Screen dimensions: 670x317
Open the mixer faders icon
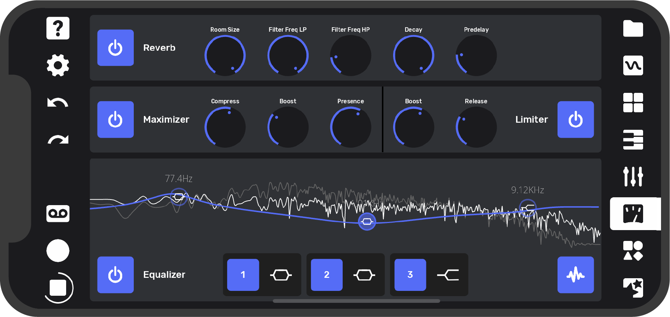[633, 176]
